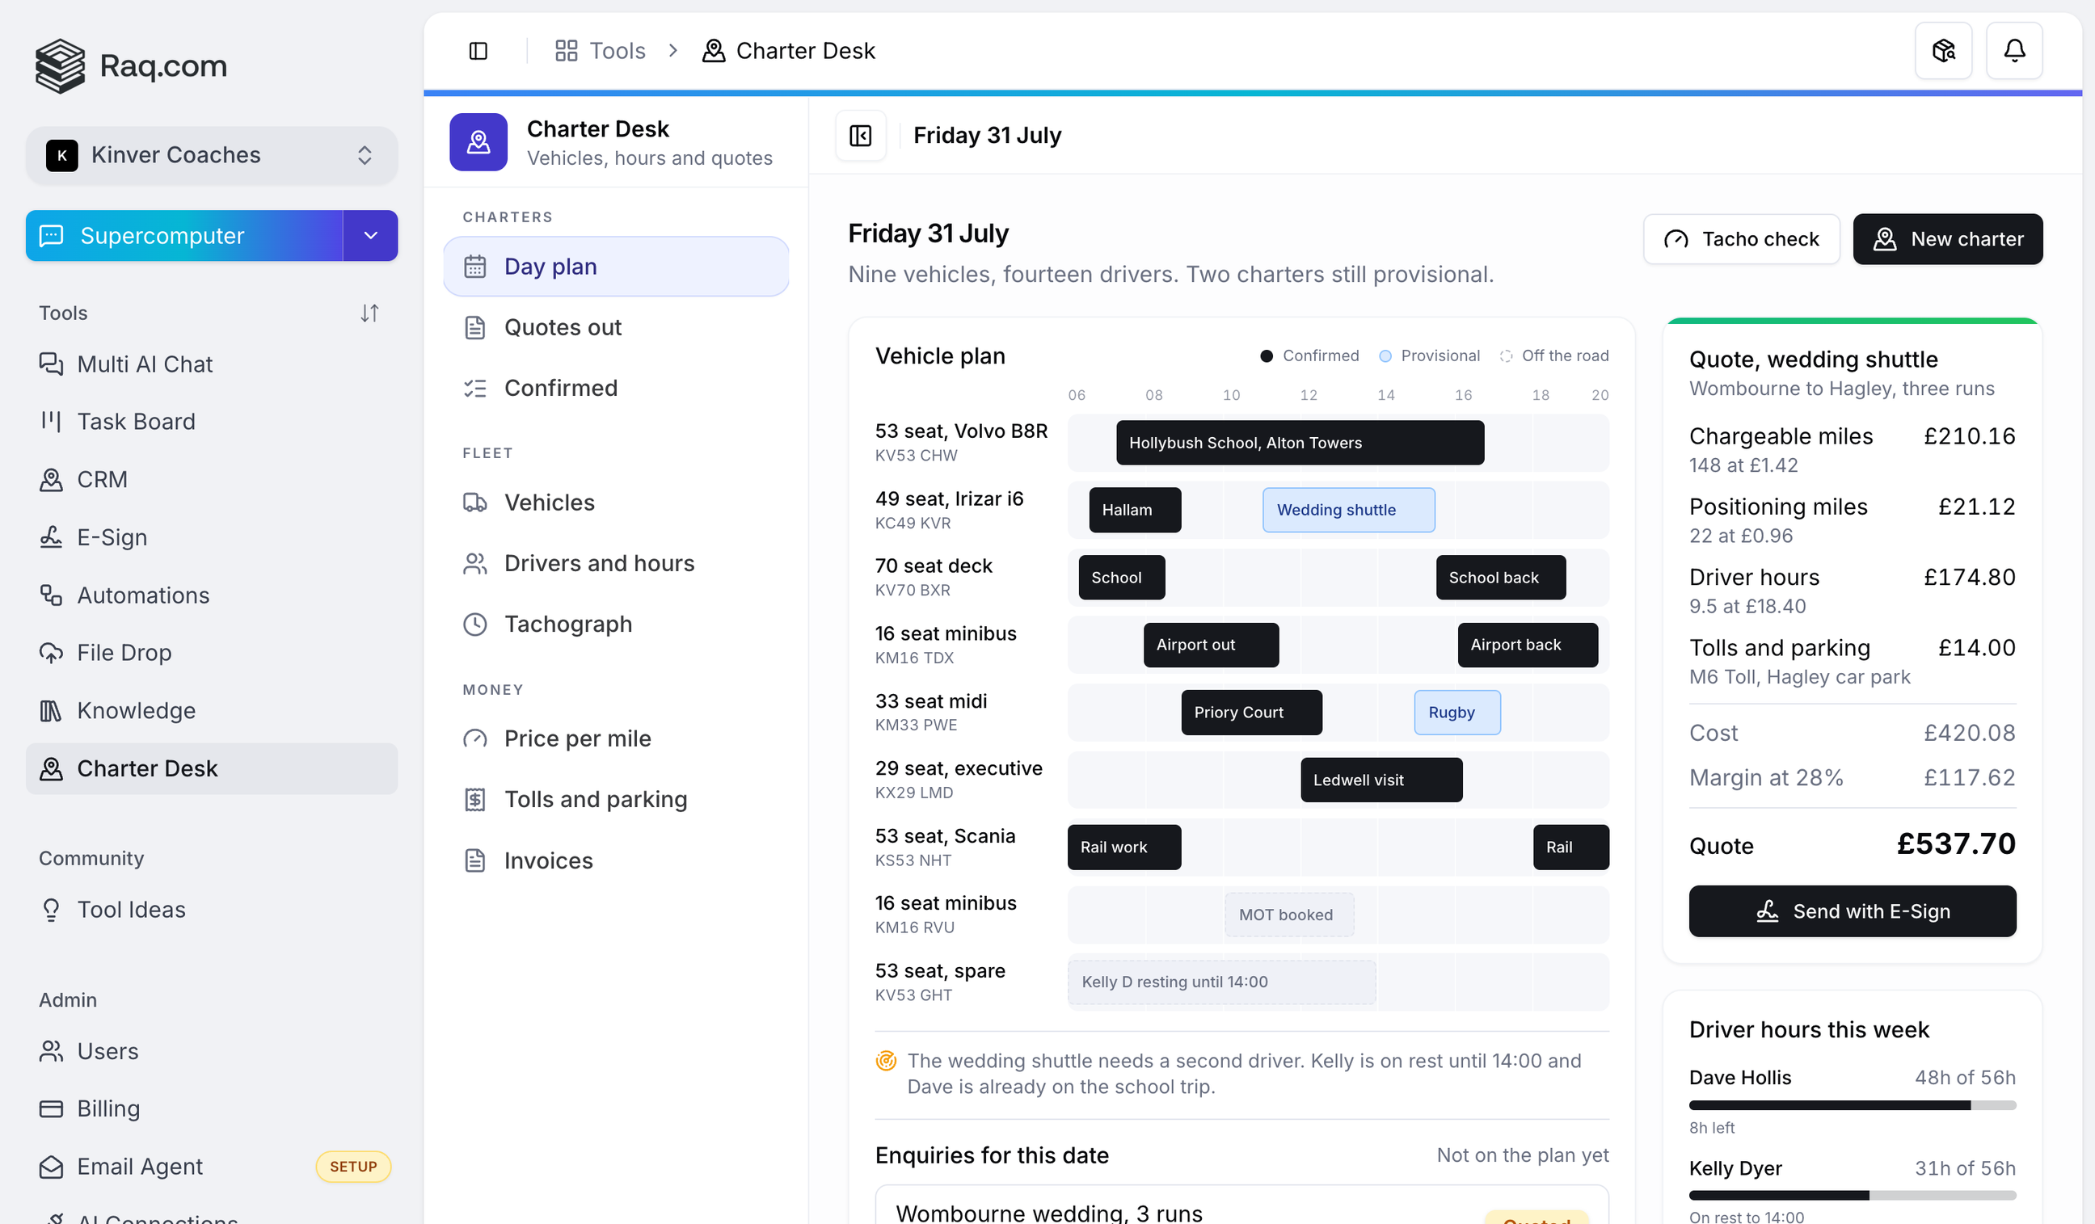Open Vehicles under Fleet
The image size is (2095, 1224).
point(616,503)
